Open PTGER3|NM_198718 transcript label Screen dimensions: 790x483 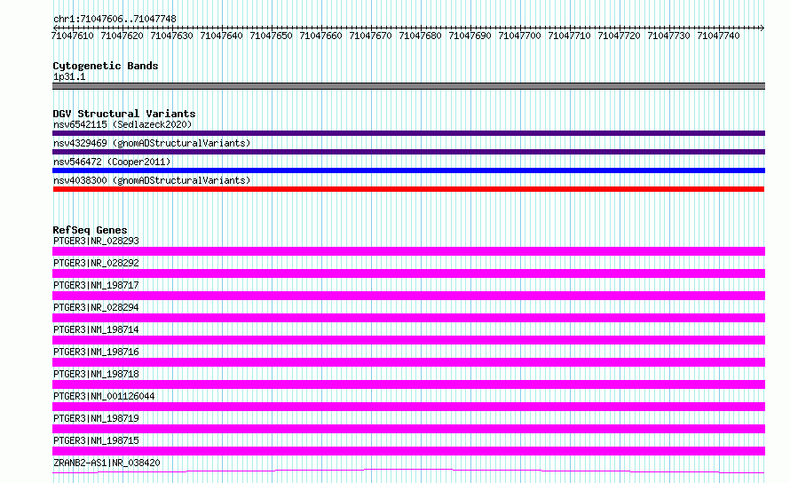point(96,374)
